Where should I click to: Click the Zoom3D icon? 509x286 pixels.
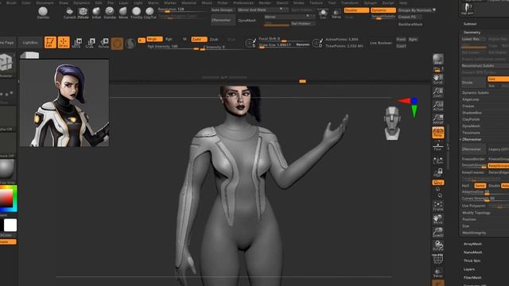(438, 233)
